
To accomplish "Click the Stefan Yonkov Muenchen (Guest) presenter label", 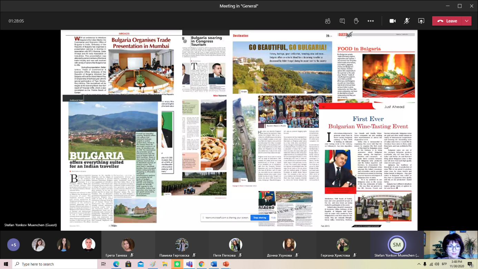I will click(x=30, y=225).
